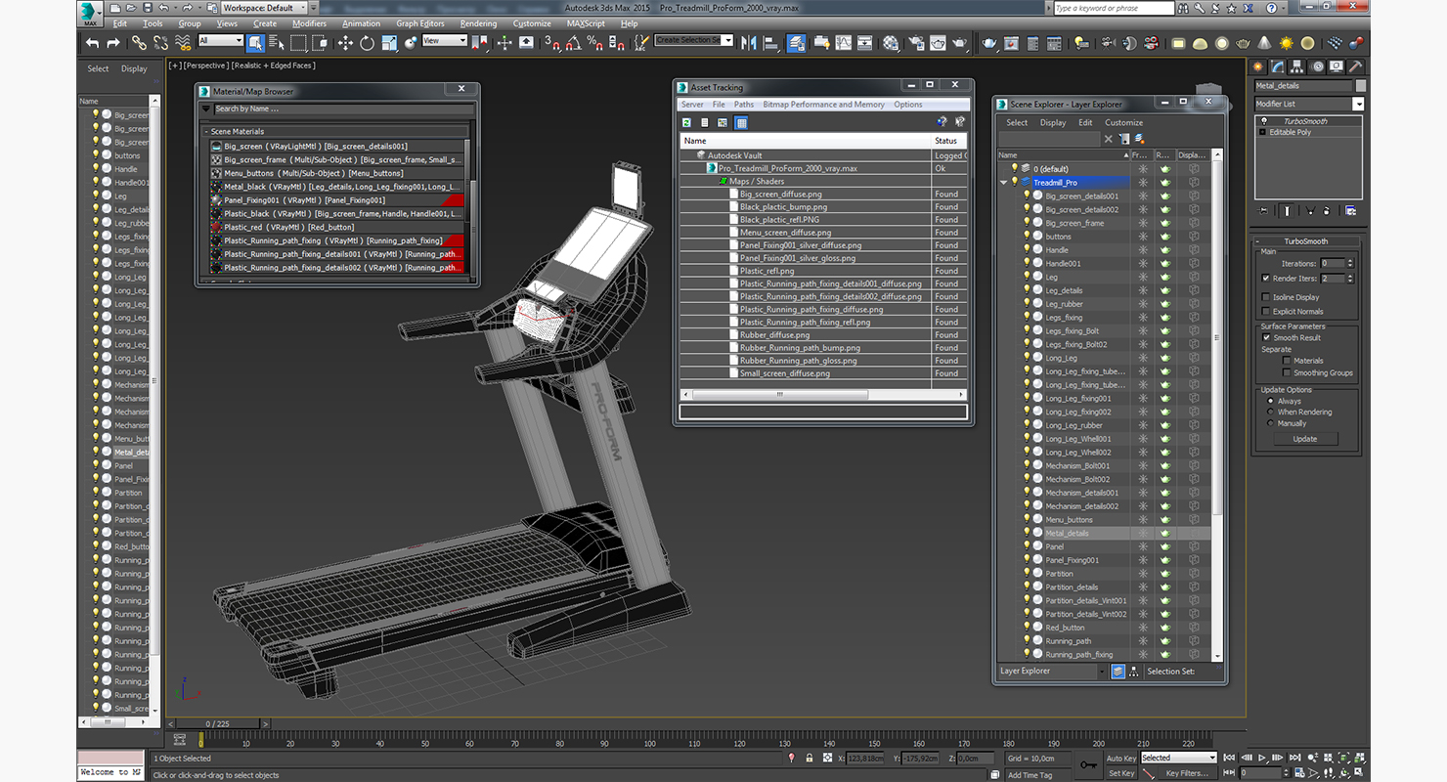Open the Customize menu in Scene Explorer

click(x=1123, y=123)
